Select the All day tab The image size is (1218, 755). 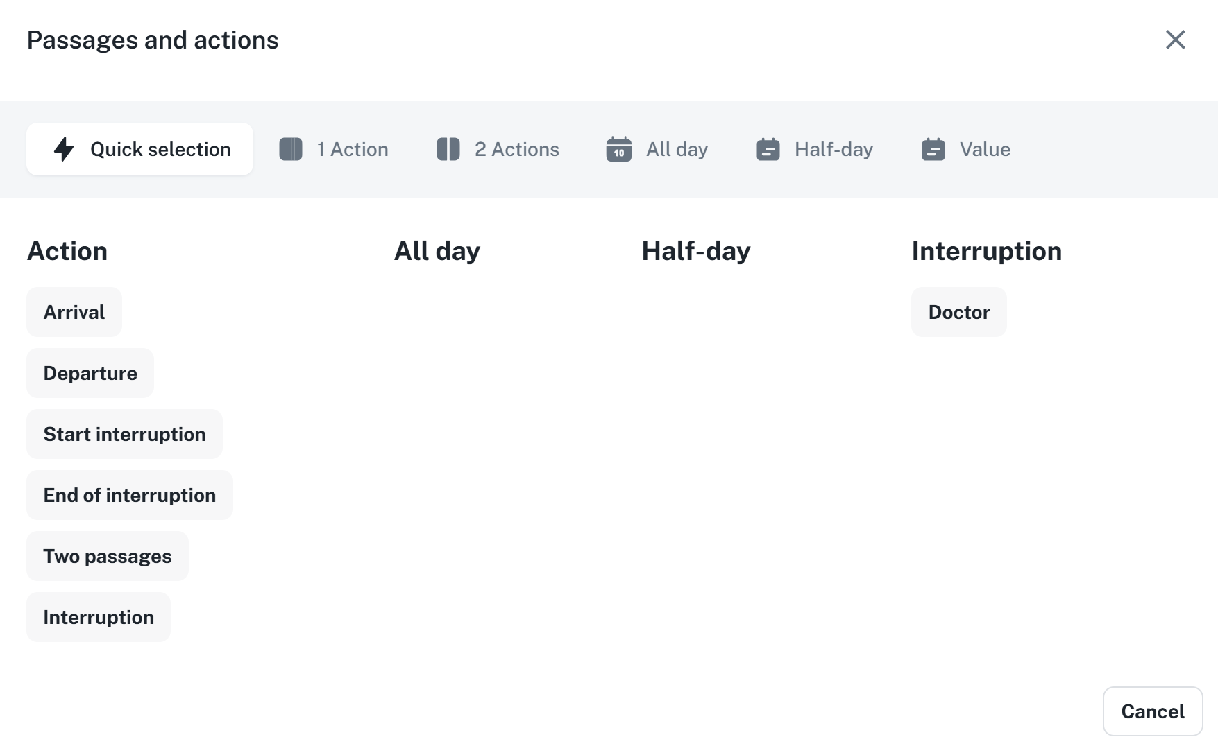677,149
